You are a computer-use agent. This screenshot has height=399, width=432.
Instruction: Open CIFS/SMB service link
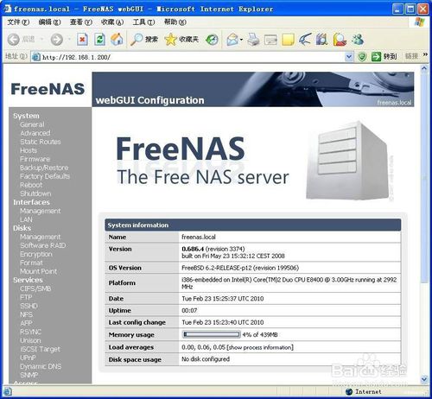coord(35,288)
